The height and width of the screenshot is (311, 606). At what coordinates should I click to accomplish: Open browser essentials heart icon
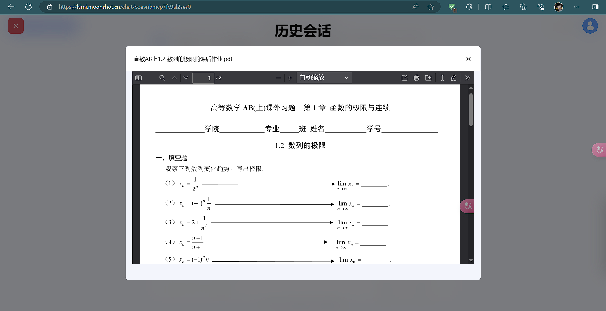click(541, 7)
